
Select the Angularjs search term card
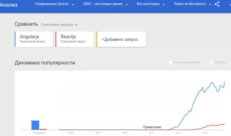[x=34, y=39]
